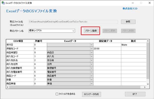Open 電話番号 dropdown in 納入先電話番号 row
Screen dimensions: 154x99
(x=91, y=72)
